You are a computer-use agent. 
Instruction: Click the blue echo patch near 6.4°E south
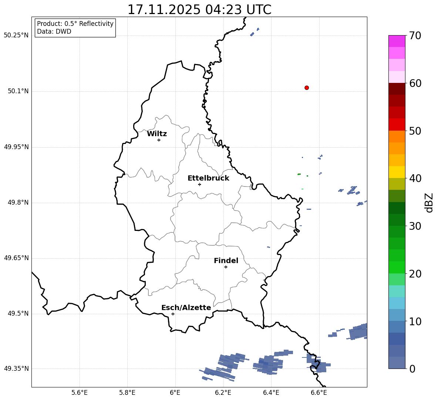272,362
